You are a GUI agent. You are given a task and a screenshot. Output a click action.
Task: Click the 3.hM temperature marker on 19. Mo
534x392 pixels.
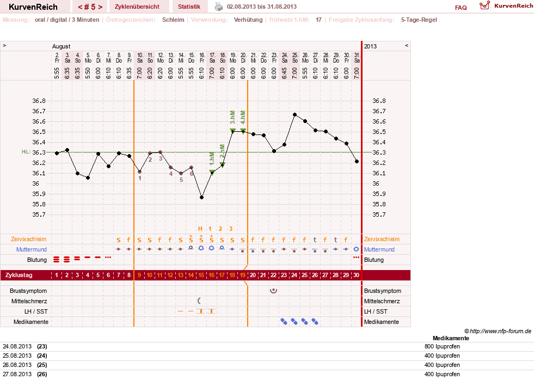[232, 131]
